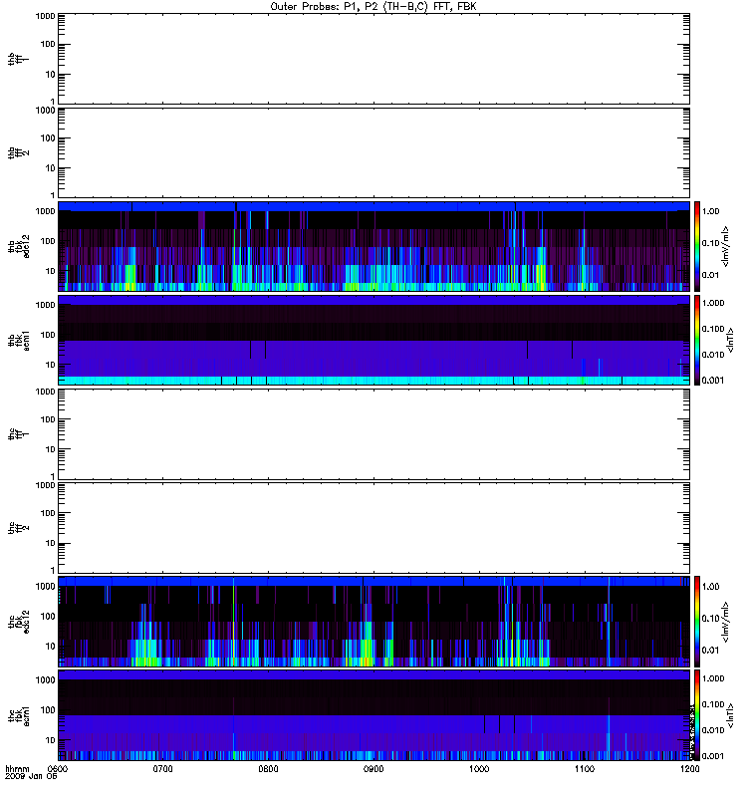Click the 'thb fff 1' panel axis label

pyautogui.click(x=18, y=59)
